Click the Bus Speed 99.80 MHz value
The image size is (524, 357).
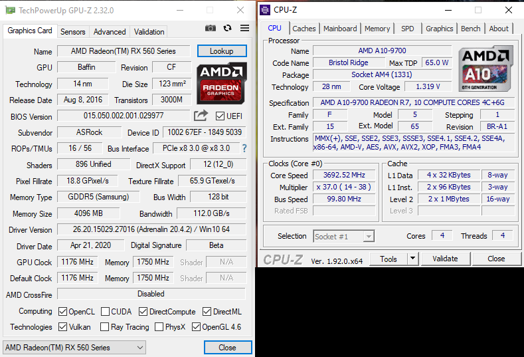(x=344, y=199)
